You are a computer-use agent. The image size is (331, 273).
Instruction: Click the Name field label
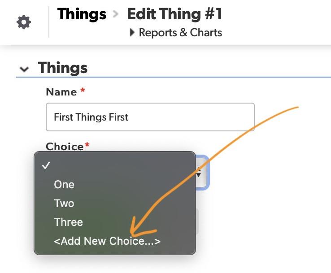pyautogui.click(x=61, y=92)
